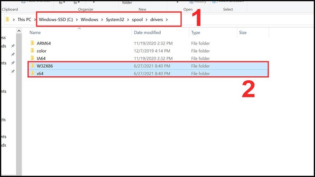
Task: Expand the chevron after drivers in path
Action: point(167,20)
